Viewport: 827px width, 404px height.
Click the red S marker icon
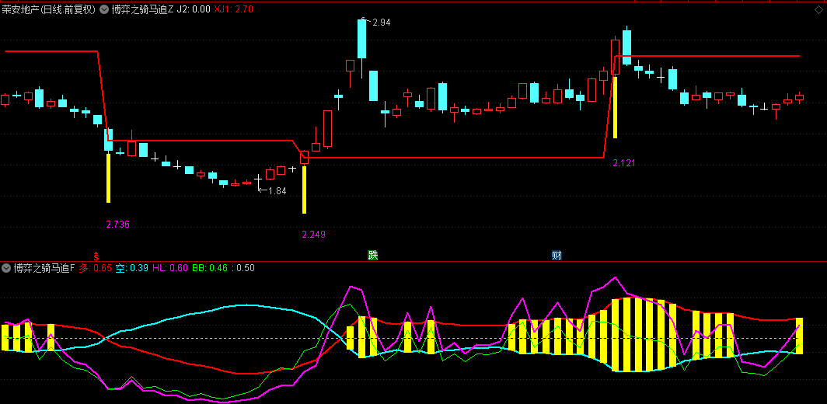click(96, 256)
